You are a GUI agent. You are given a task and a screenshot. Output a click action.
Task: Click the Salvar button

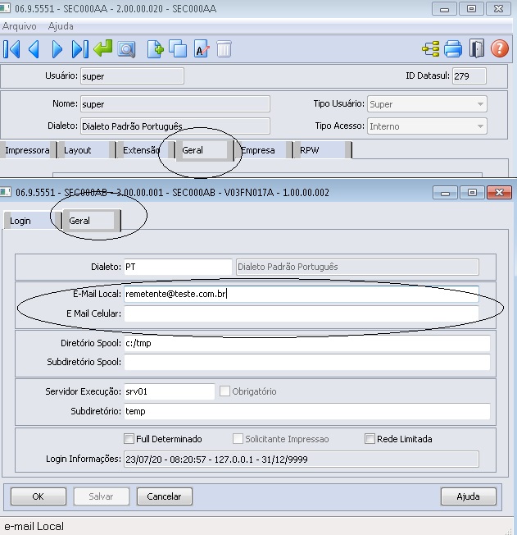tap(102, 496)
